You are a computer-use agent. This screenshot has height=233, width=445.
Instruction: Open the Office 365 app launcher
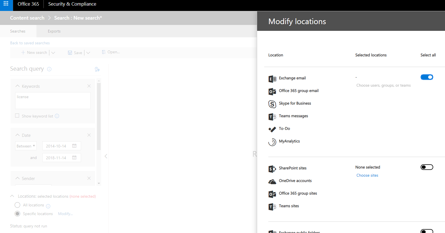coord(6,4)
